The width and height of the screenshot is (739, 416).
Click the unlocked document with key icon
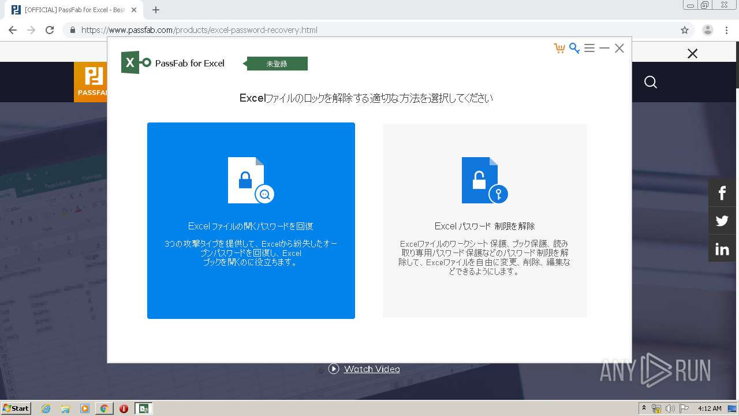click(484, 180)
